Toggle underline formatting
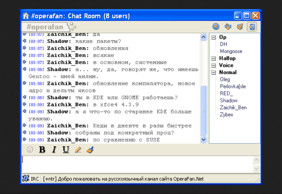The image size is (282, 194). tap(66, 149)
